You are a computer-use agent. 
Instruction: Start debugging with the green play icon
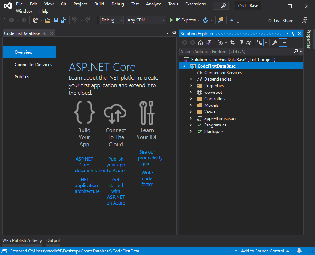click(172, 20)
